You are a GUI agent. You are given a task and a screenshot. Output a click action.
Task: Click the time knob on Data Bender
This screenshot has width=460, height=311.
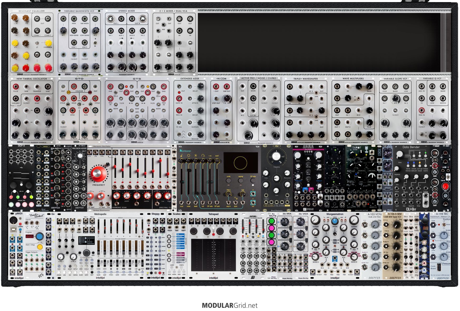[399, 155]
